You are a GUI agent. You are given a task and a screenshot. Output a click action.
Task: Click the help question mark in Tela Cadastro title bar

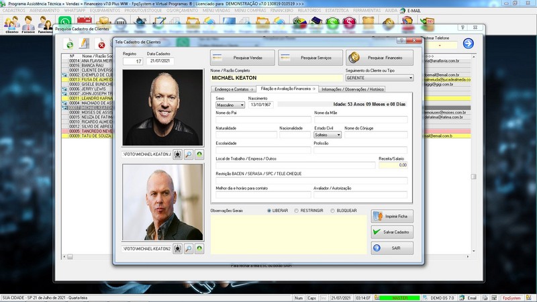coord(401,40)
